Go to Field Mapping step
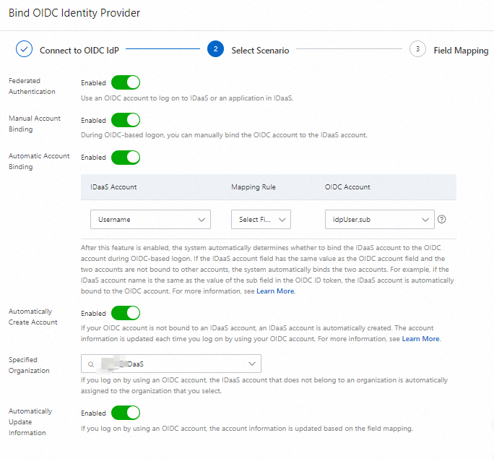 [461, 51]
